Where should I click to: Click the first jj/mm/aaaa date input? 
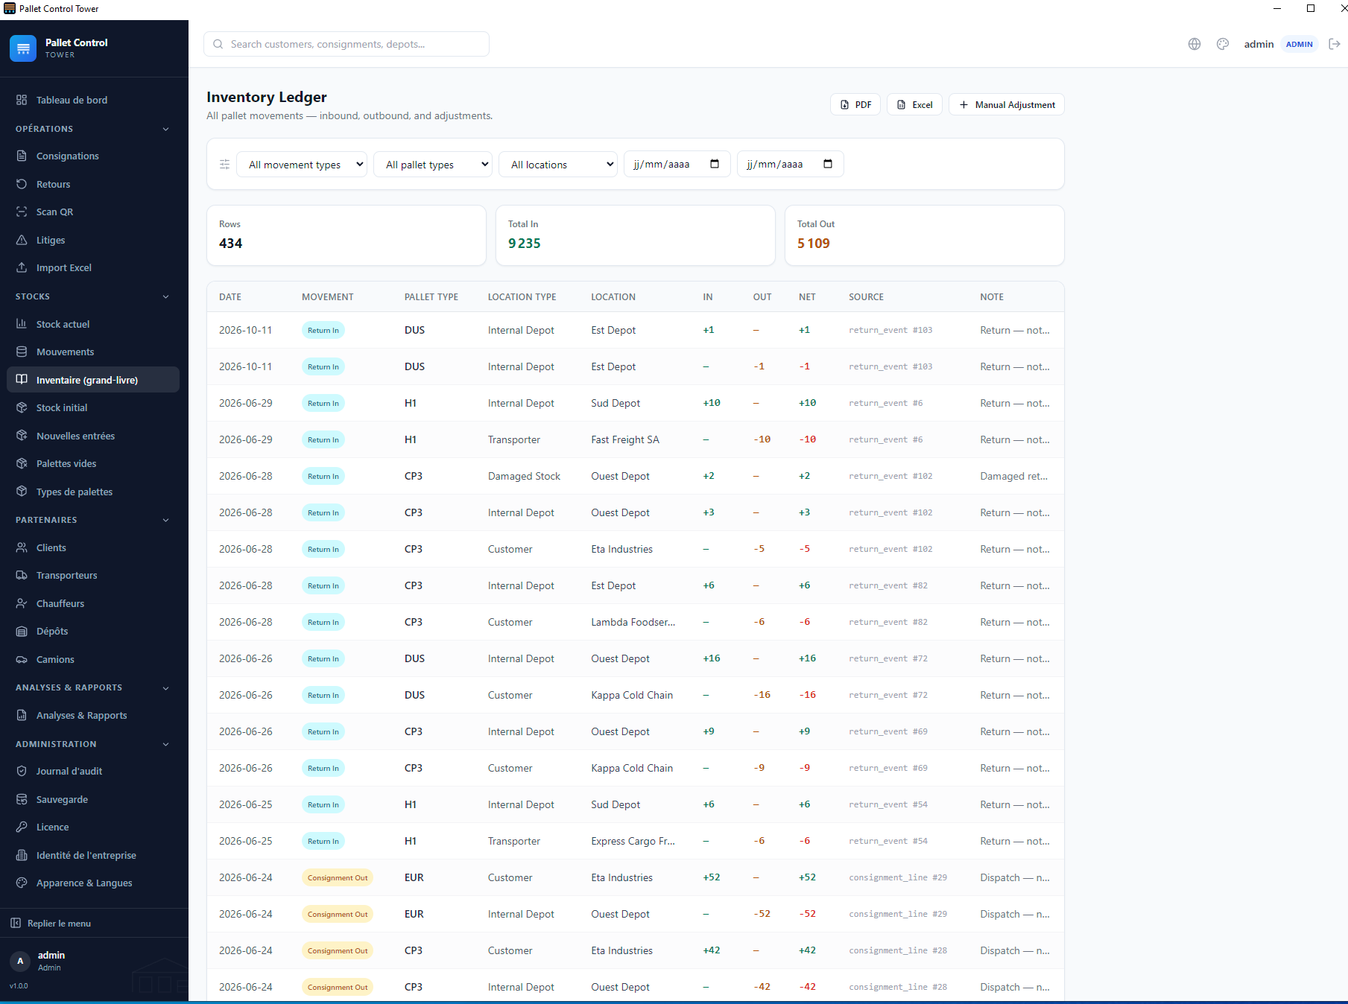point(677,164)
